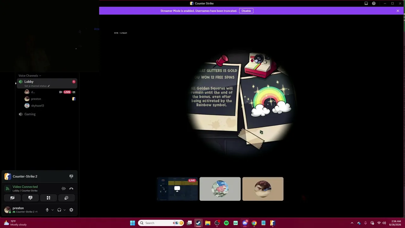The height and width of the screenshot is (228, 405).
Task: Toggle screen sharing in voice controls
Action: (30, 198)
